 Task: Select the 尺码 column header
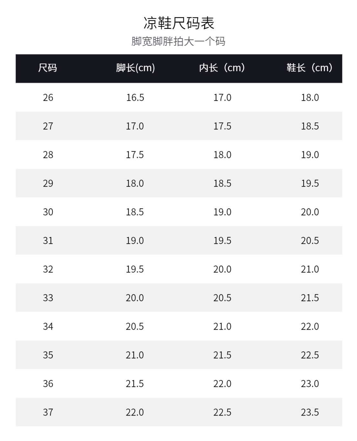point(48,68)
